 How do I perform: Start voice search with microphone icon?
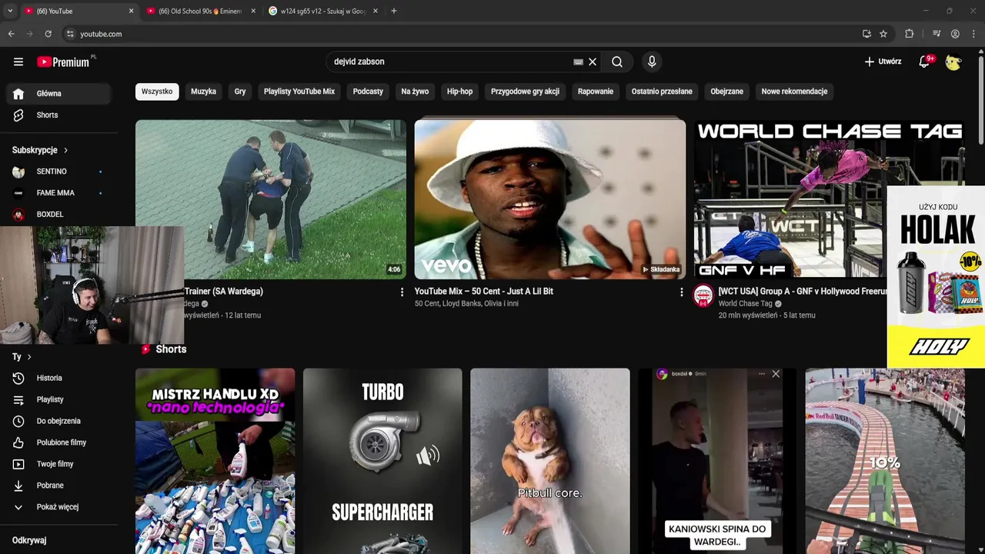pos(652,62)
